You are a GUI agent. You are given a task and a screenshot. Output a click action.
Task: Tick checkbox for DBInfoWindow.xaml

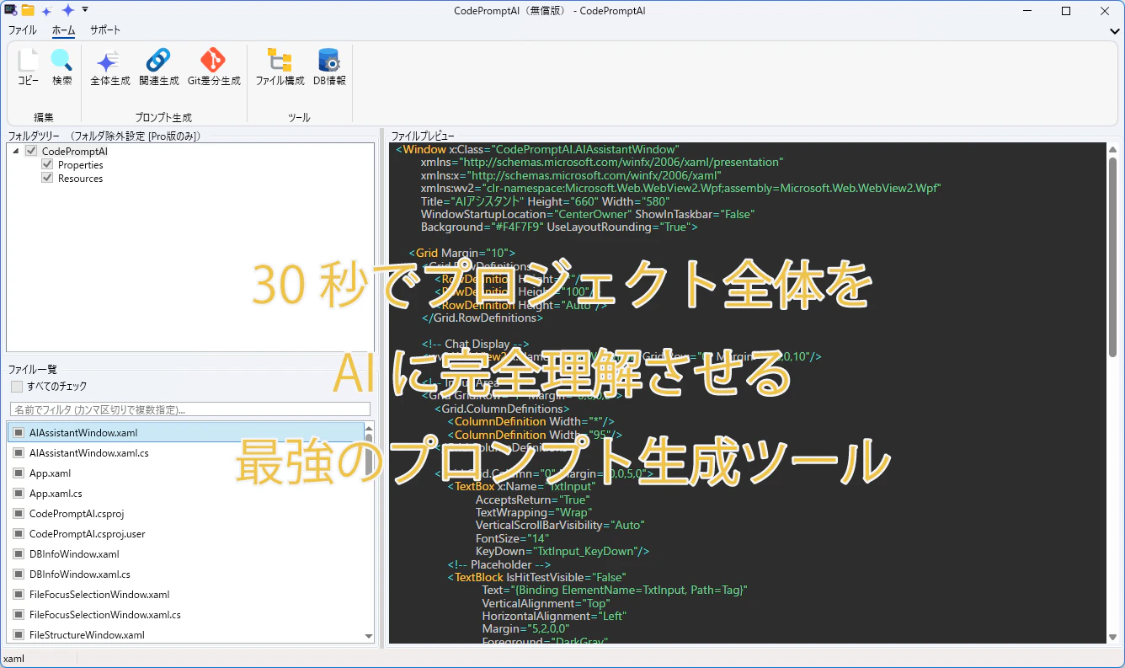pyautogui.click(x=19, y=554)
